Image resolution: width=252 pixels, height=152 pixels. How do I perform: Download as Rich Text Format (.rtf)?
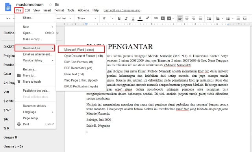[82, 62]
